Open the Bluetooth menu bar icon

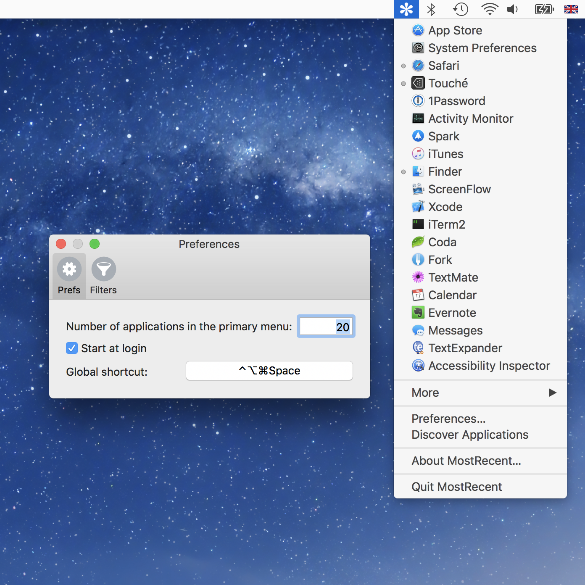431,9
